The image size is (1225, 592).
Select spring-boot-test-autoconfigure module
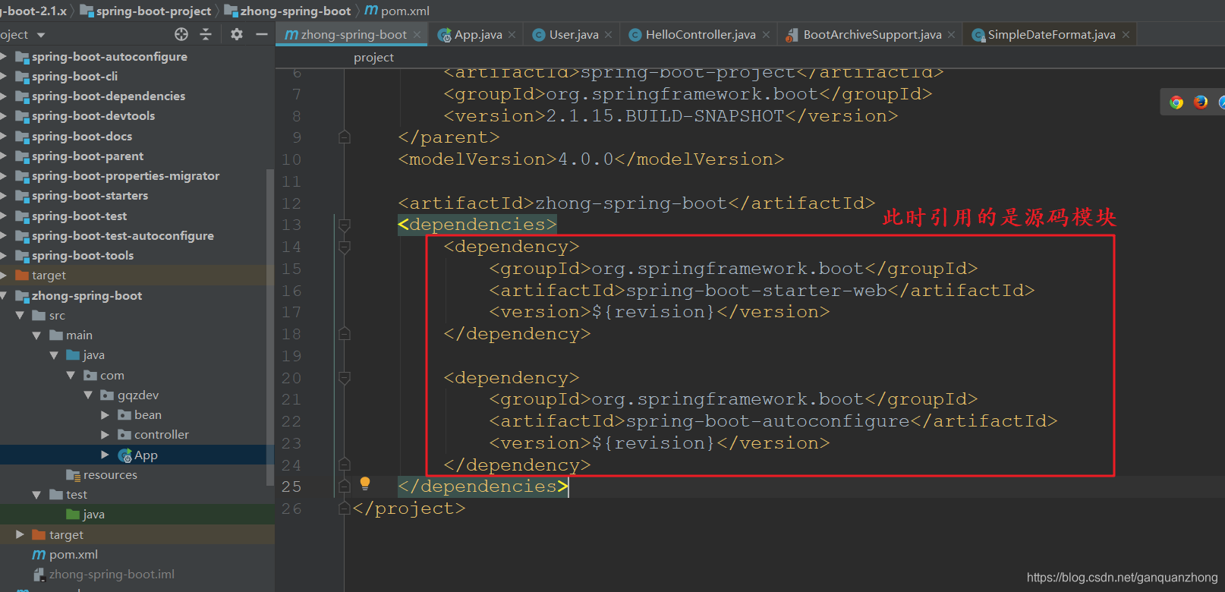123,236
